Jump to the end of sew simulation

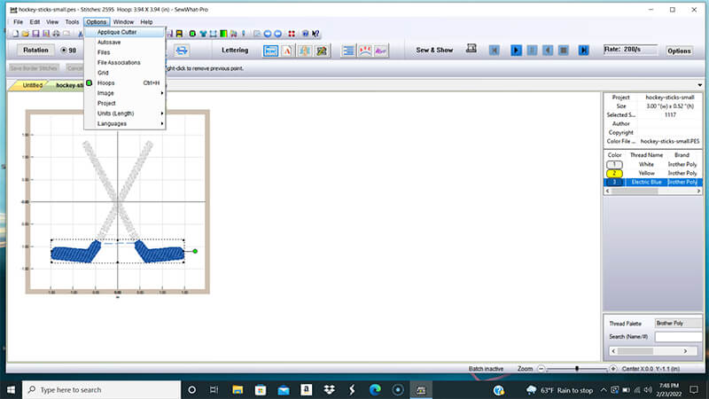(583, 51)
